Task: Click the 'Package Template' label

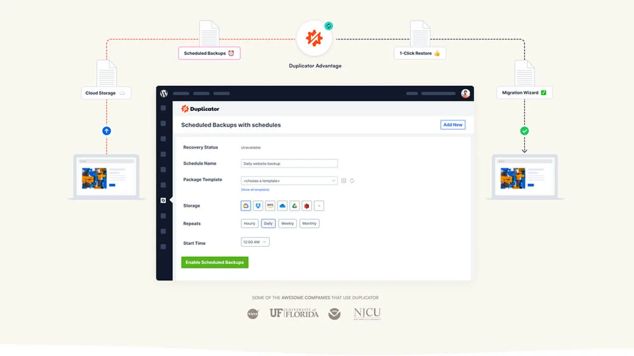Action: tap(203, 179)
